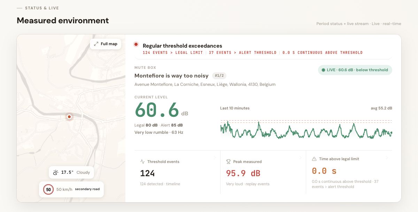
Task: Click the Avenue Montefiore address line
Action: coord(205,84)
